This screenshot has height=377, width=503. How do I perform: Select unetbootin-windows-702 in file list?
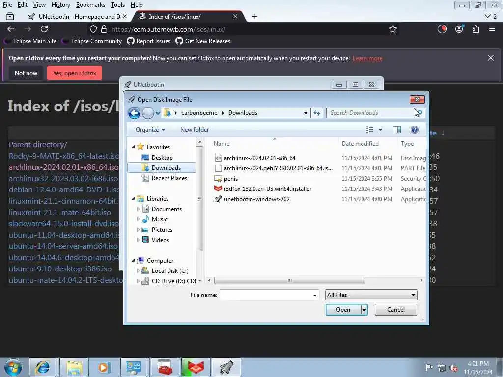[x=256, y=199]
